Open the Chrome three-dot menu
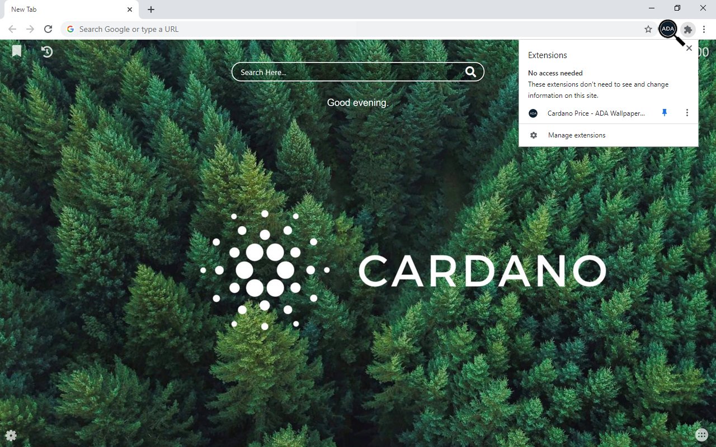The width and height of the screenshot is (716, 447). point(704,29)
